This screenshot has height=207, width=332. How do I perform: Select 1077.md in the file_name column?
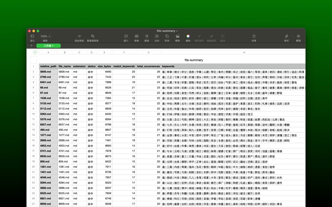65,135
